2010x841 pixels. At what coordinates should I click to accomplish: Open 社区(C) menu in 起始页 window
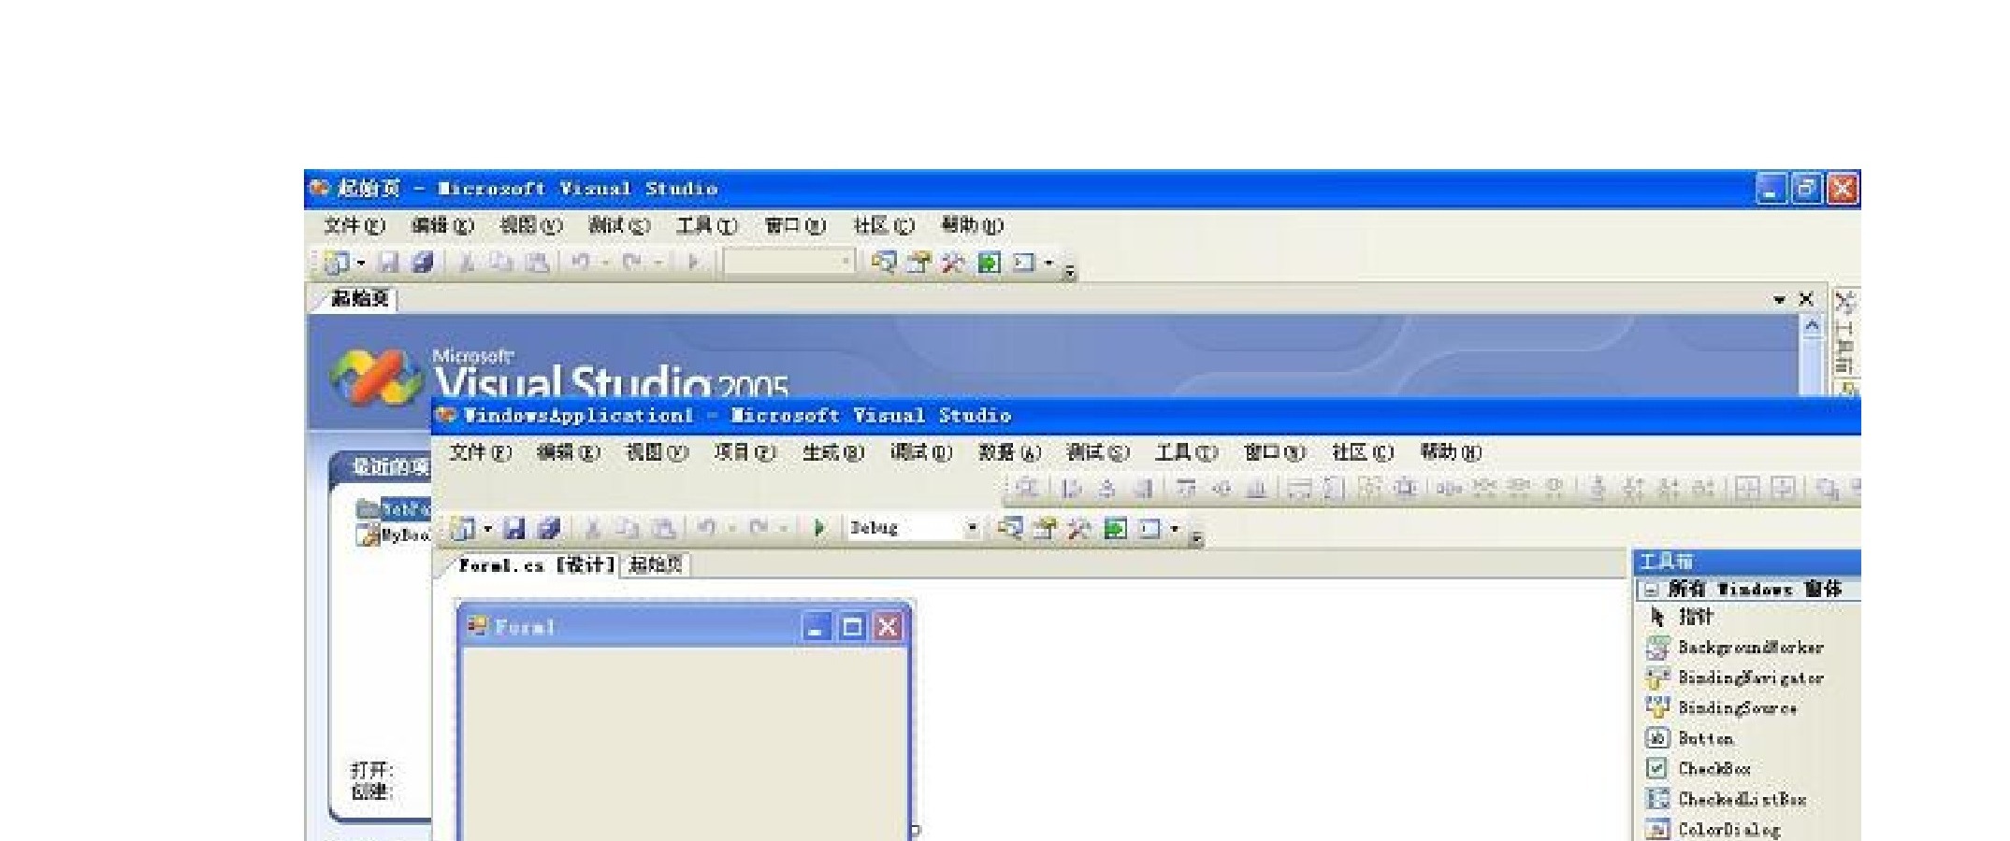click(884, 225)
